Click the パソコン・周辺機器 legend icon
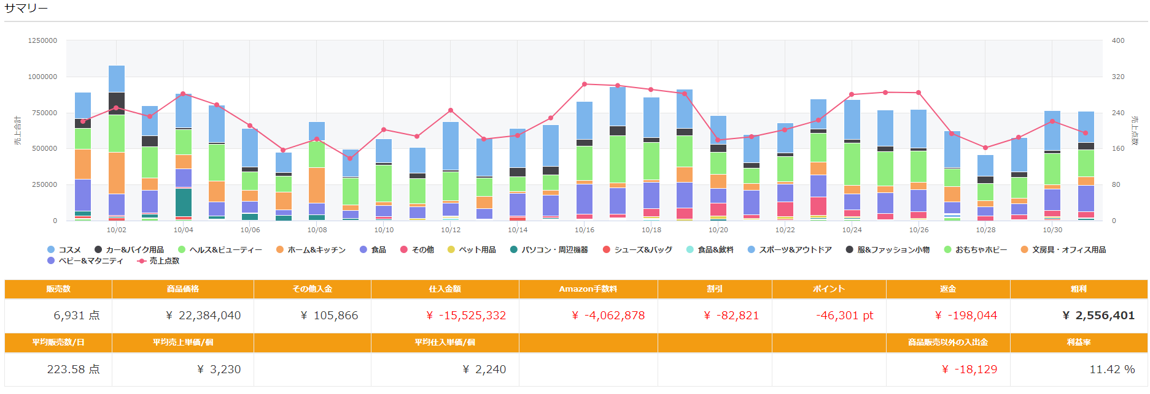 point(514,250)
